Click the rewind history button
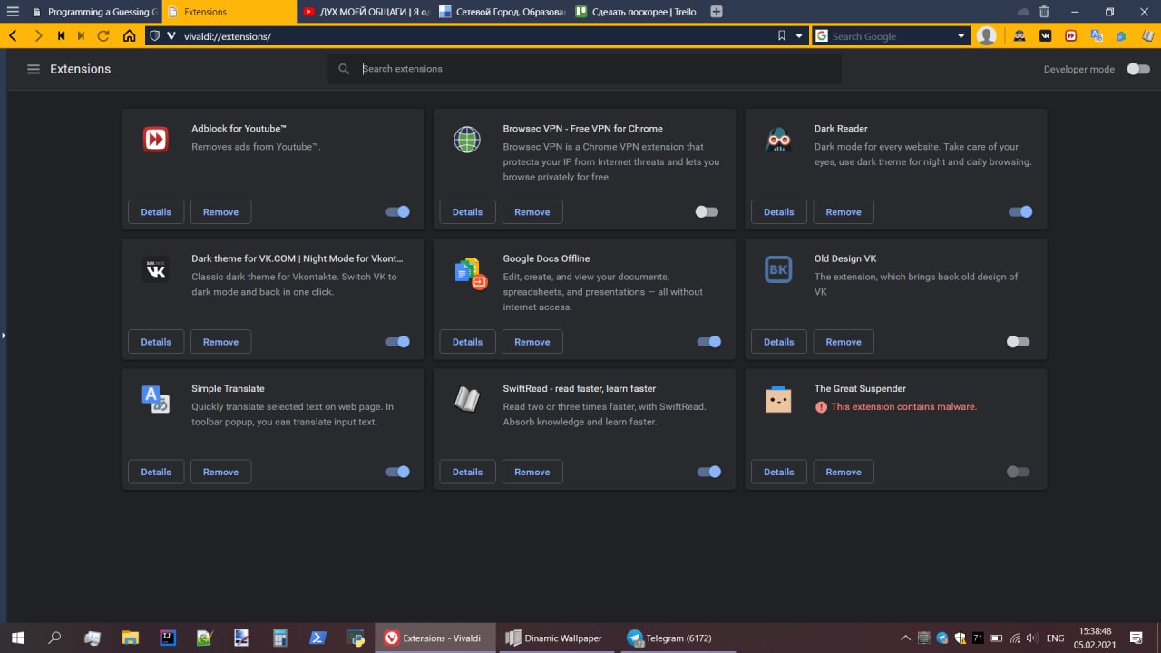1161x653 pixels. click(x=61, y=36)
